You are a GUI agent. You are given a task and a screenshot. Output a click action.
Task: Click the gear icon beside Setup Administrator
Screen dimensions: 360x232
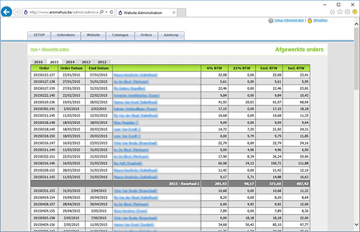click(x=271, y=20)
